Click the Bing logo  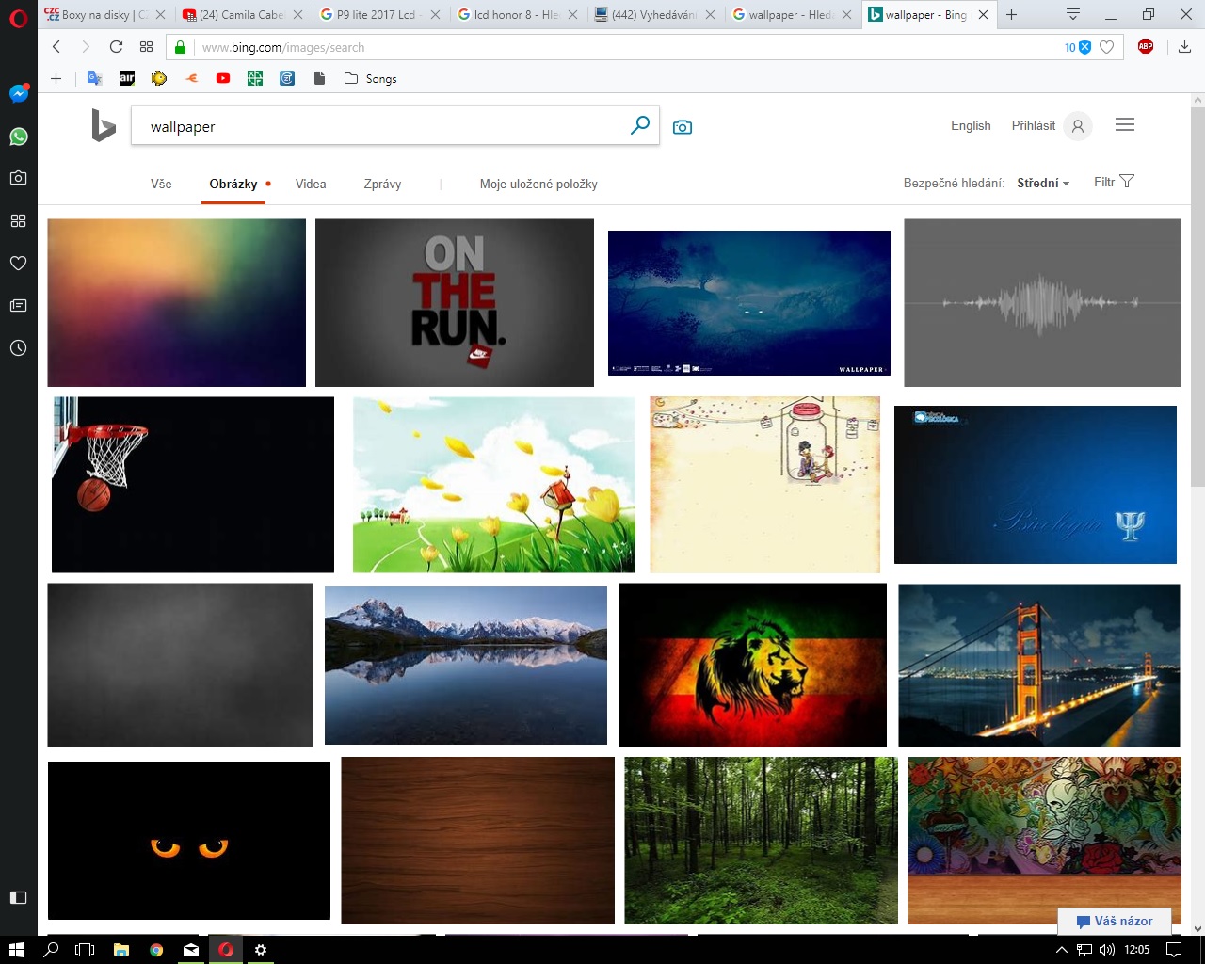tap(104, 125)
